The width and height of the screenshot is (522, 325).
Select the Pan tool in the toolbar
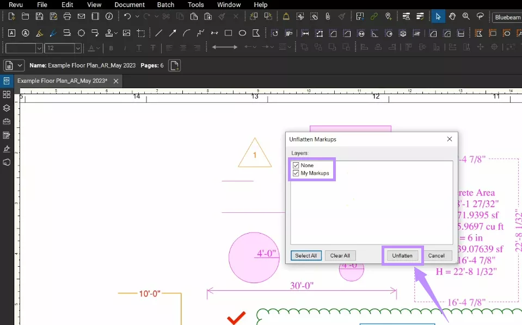(452, 16)
